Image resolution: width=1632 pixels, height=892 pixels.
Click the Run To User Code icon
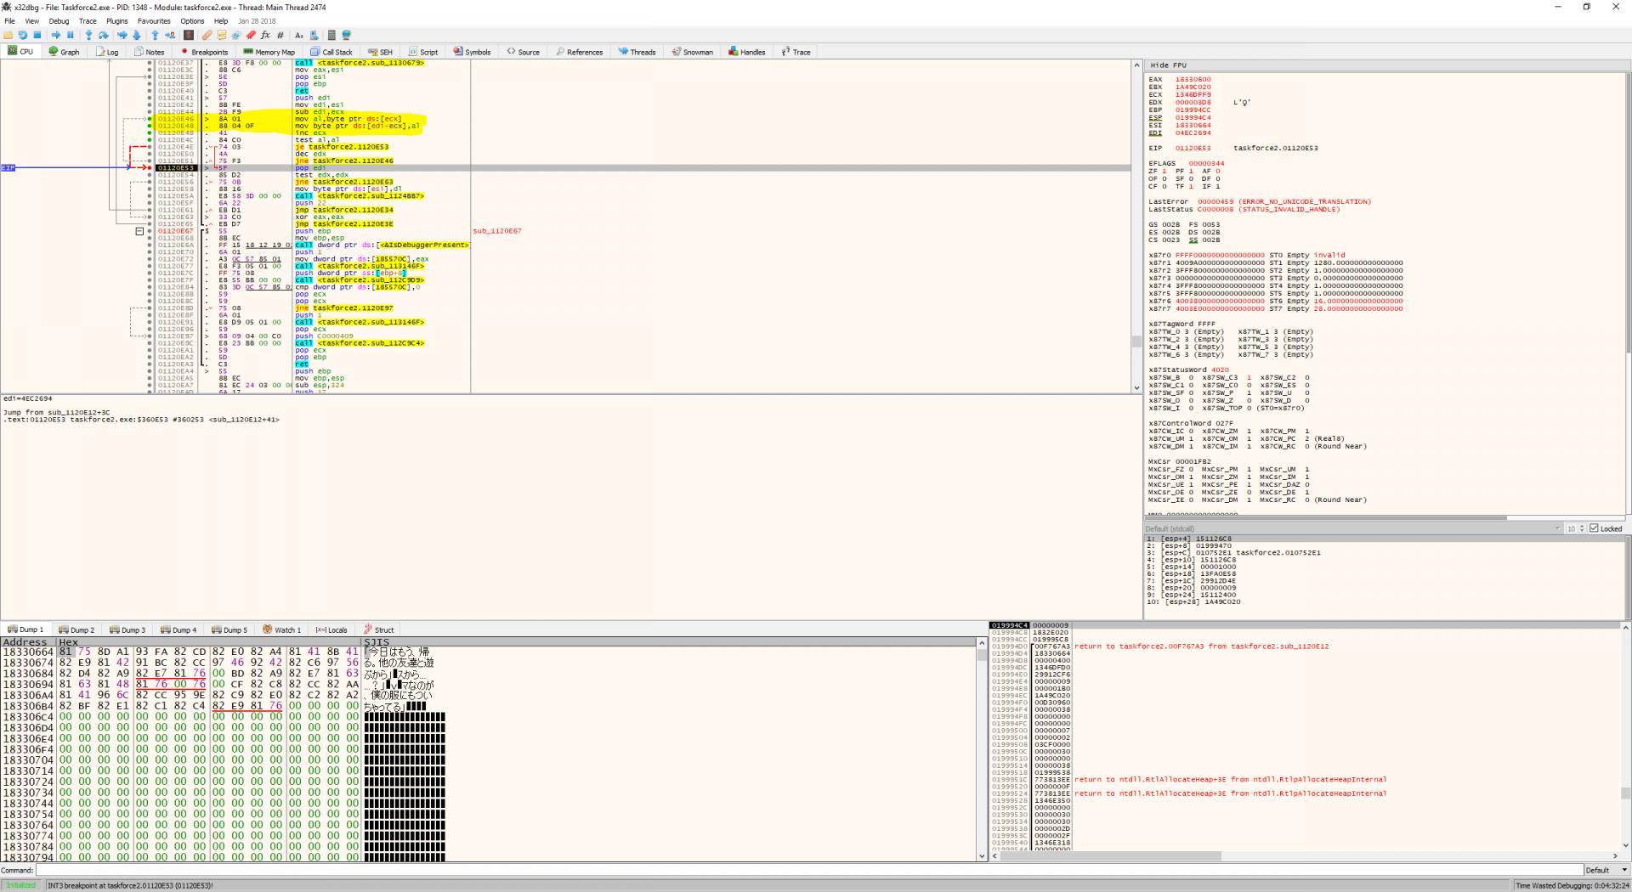coord(170,35)
